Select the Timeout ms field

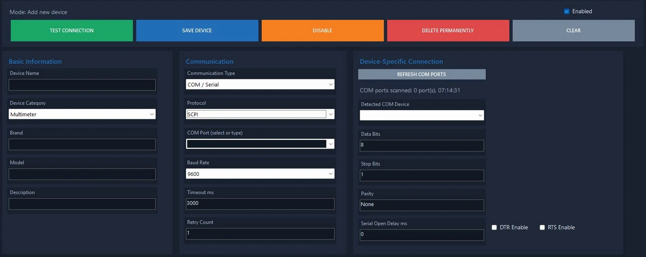tap(260, 204)
